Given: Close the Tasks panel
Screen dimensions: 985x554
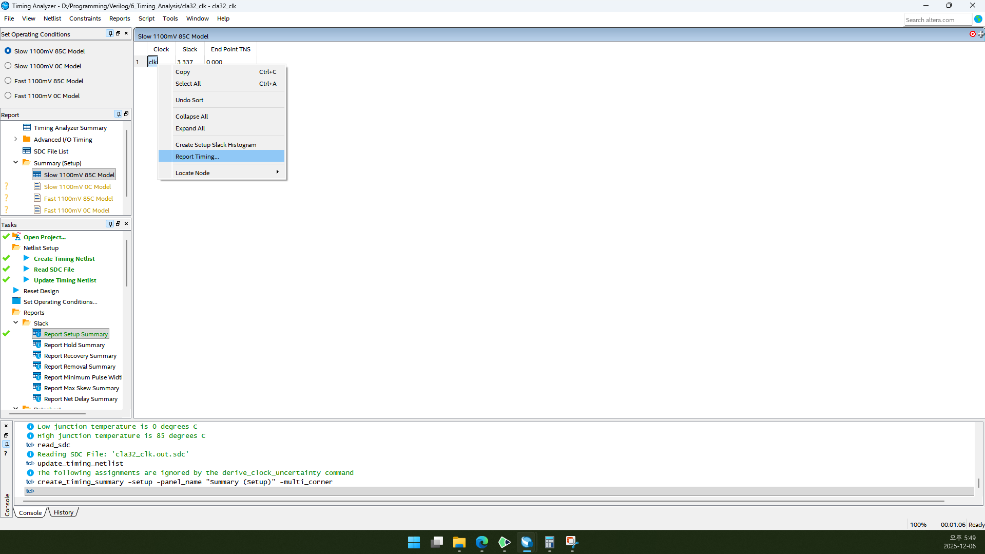Looking at the screenshot, I should [x=126, y=224].
